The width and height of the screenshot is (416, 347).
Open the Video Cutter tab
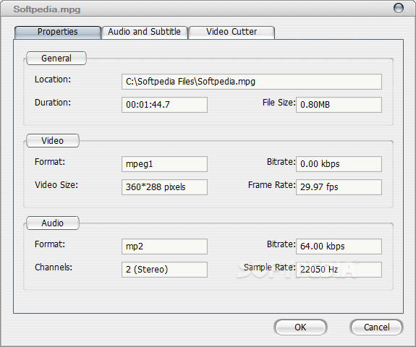(x=232, y=33)
